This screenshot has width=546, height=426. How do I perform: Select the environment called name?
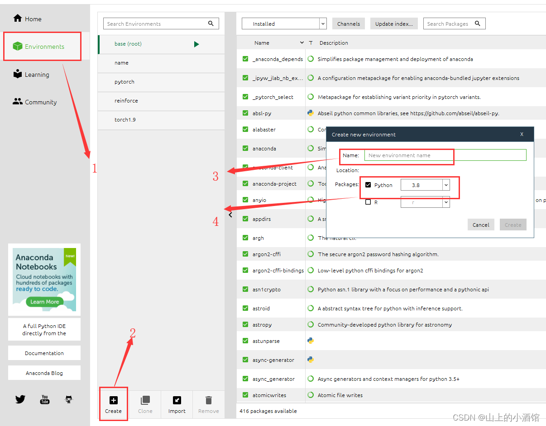pos(161,63)
